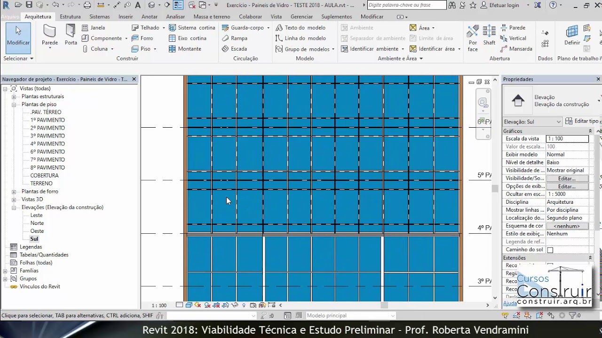This screenshot has width=602, height=338.
Task: Click the filter icon in status bar
Action: click(572, 315)
